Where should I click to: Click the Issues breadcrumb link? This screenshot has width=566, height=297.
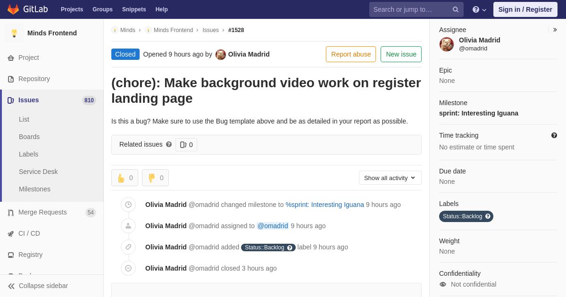click(210, 30)
